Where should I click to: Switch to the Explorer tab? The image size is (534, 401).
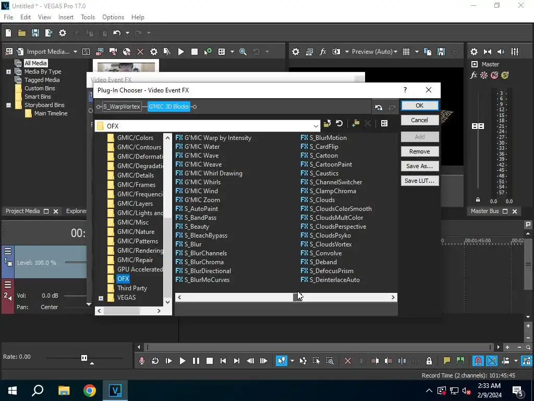(76, 211)
